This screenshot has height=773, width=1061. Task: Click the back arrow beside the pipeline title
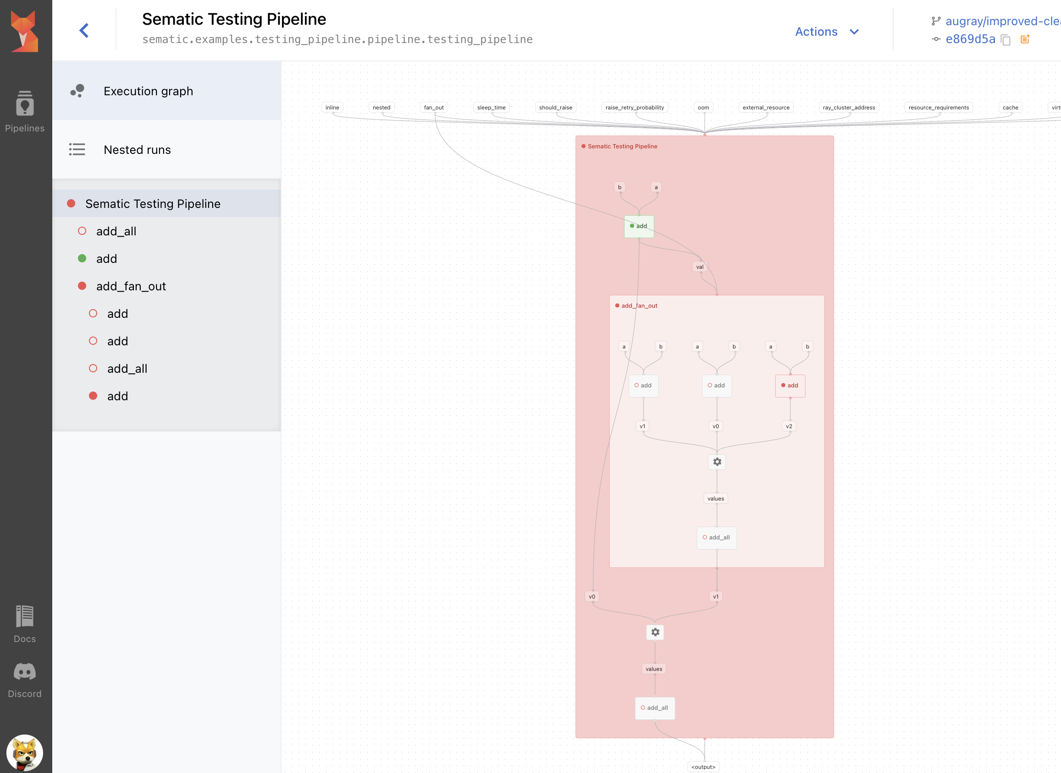pyautogui.click(x=84, y=30)
